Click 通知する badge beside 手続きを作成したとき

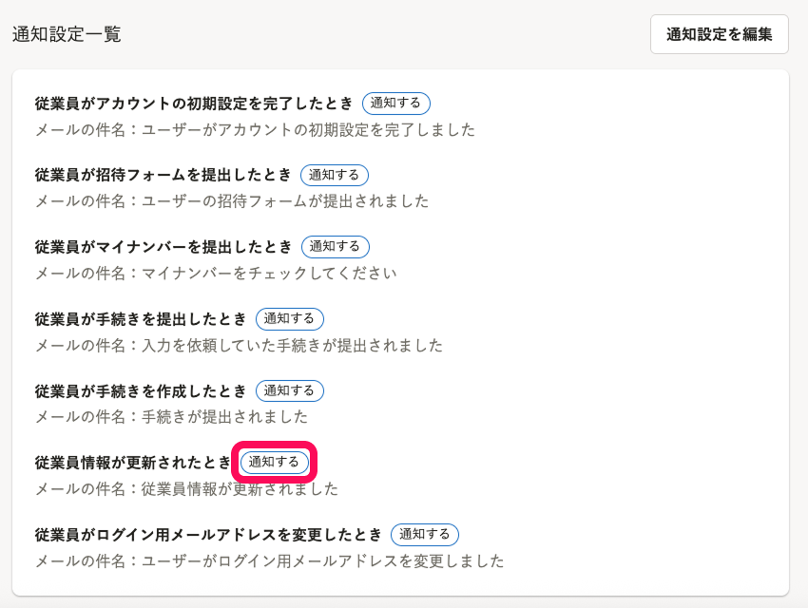click(290, 390)
